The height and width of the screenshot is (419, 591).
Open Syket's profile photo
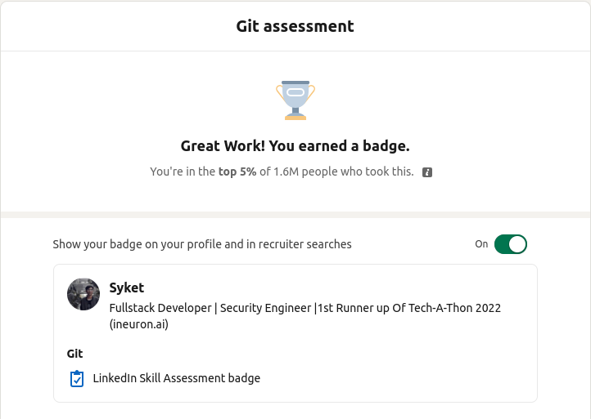(x=83, y=294)
